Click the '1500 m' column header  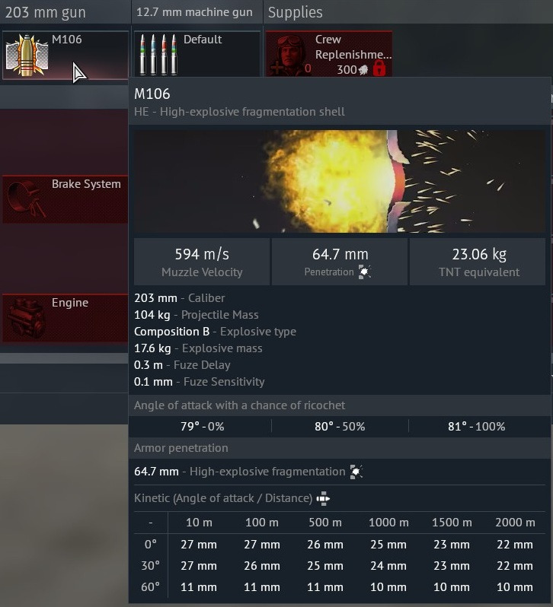452,523
